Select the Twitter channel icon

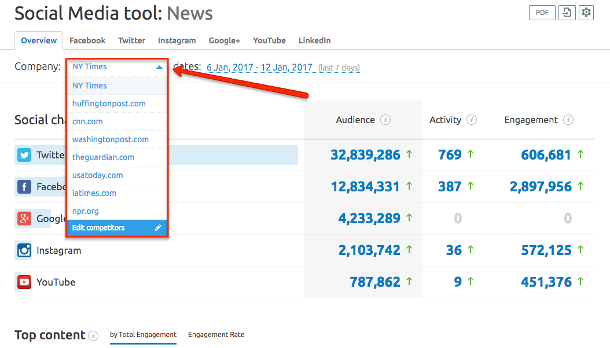[24, 154]
